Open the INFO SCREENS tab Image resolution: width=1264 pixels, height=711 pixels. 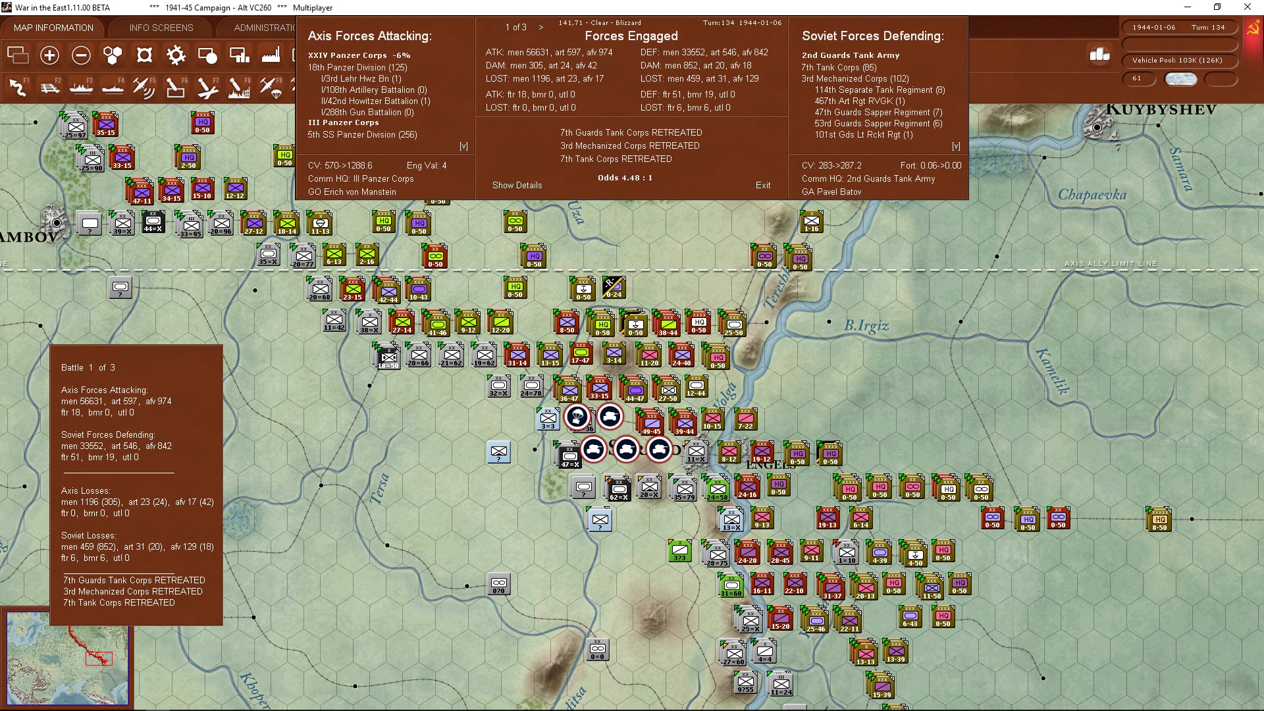pyautogui.click(x=161, y=28)
